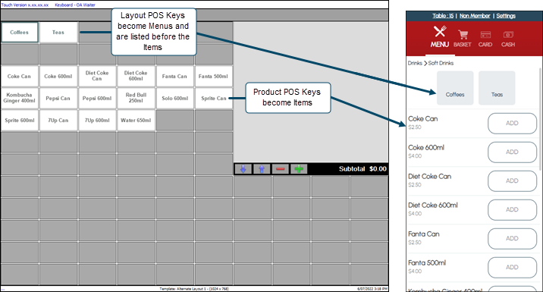Click the Non Member link

[x=475, y=16]
